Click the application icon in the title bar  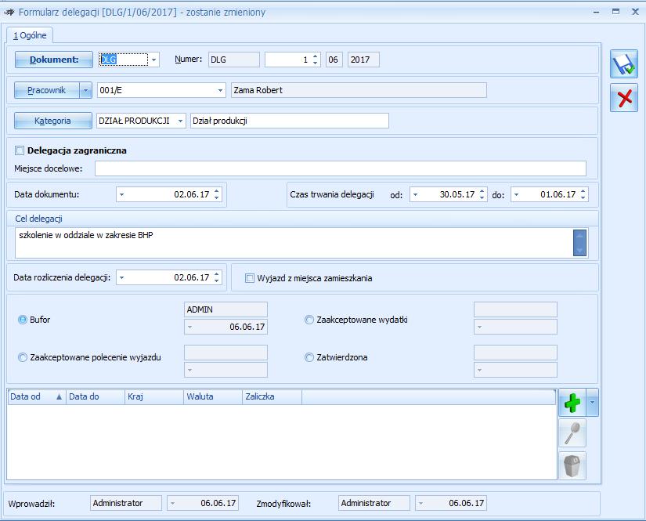tap(9, 13)
